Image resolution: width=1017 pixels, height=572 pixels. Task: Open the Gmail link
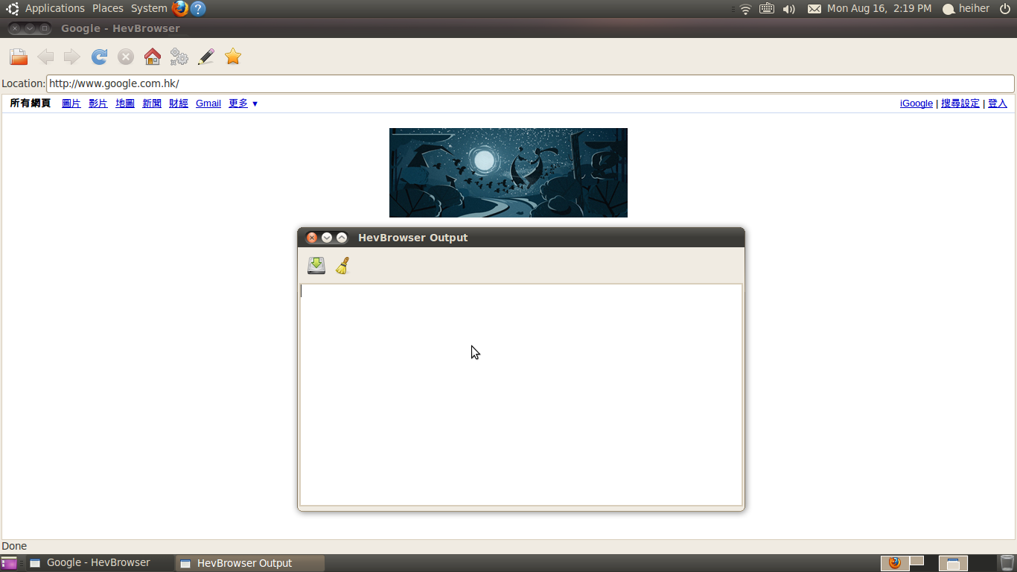tap(208, 104)
